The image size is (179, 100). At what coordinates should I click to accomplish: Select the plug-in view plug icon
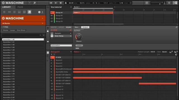48,31
